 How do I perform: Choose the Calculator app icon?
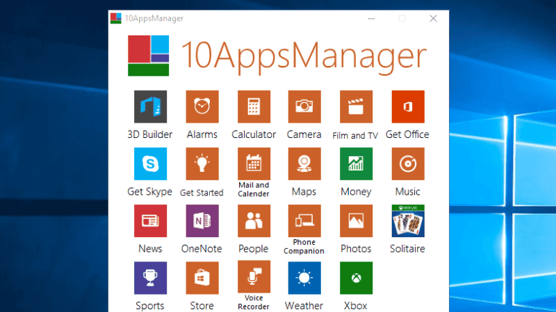coord(254,107)
